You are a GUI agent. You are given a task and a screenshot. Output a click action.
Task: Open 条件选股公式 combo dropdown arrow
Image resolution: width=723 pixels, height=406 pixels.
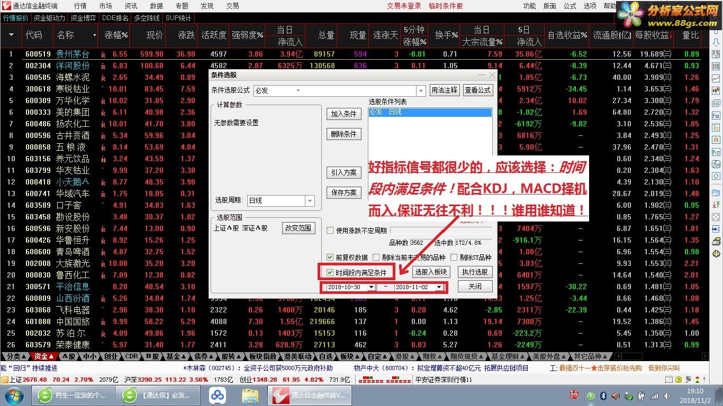pos(421,90)
